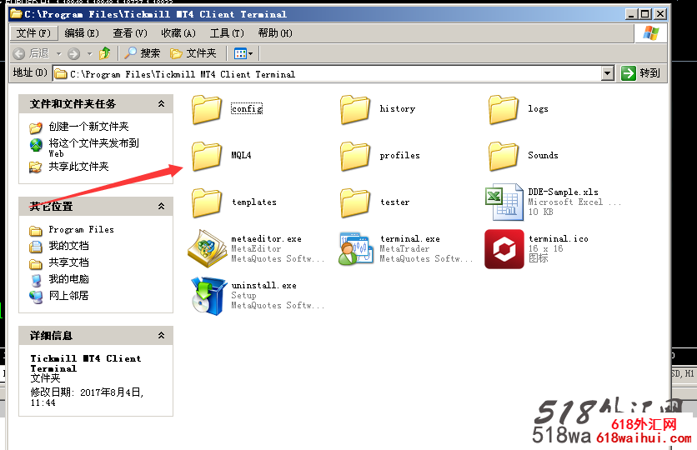Go to 我的电脑 link

[68, 279]
